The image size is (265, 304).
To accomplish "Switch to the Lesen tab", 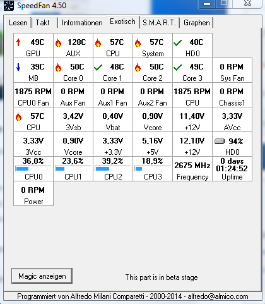I will 18,23.
